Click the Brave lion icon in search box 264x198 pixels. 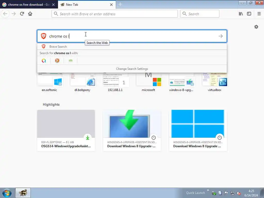click(x=44, y=36)
